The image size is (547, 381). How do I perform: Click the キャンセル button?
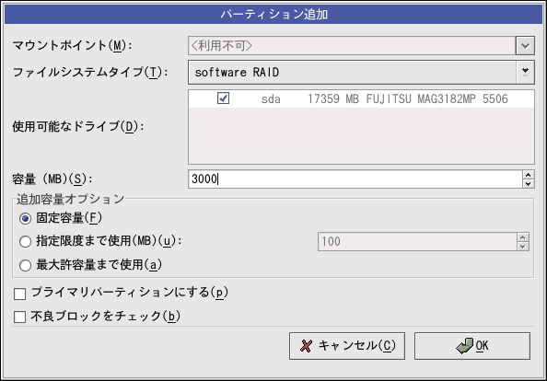347,346
